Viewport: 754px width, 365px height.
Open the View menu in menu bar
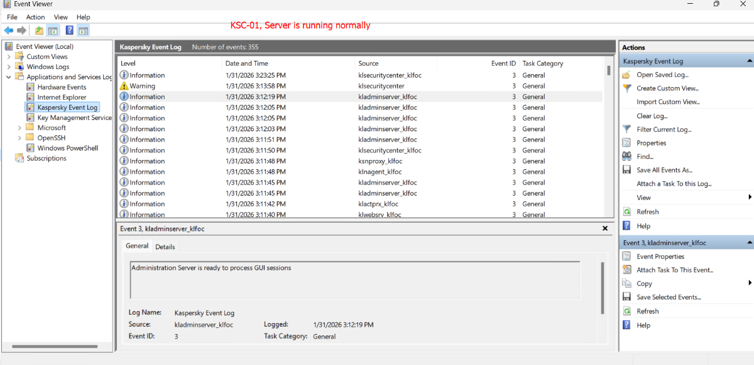pyautogui.click(x=61, y=17)
